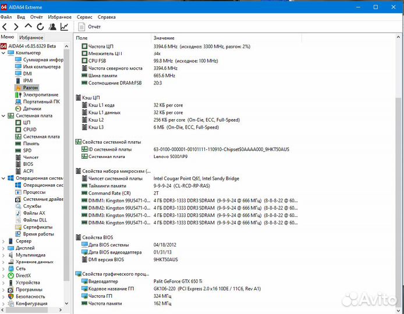Image resolution: width=404 pixels, height=314 pixels.
Task: Open the ACPI tree item
Action: coord(24,171)
